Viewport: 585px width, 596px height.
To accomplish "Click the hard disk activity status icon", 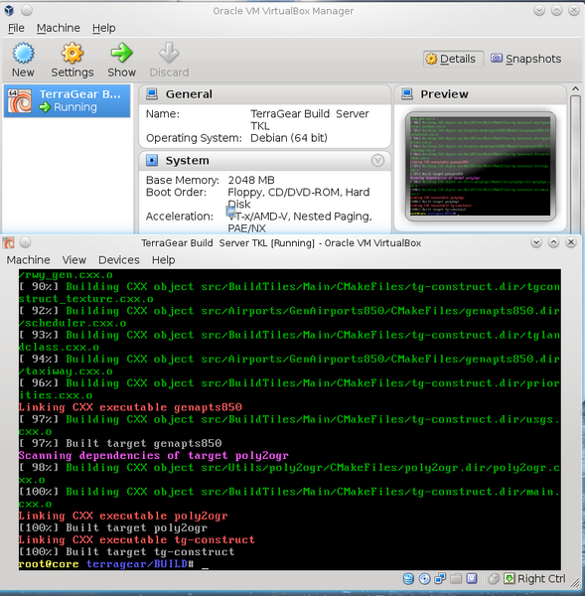I will [x=408, y=578].
